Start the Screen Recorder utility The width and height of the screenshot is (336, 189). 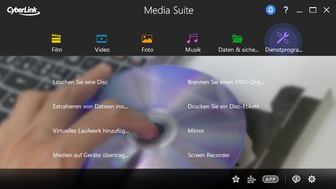coord(209,155)
